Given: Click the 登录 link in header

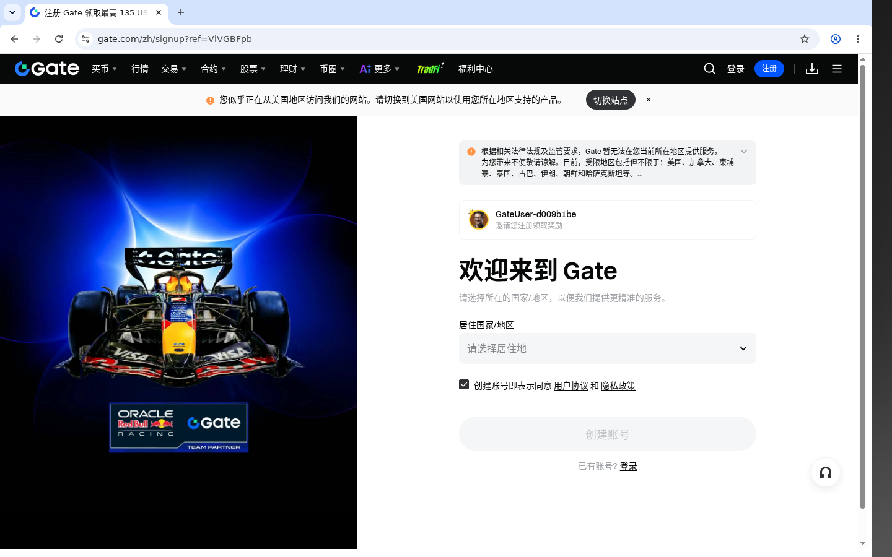Looking at the screenshot, I should [x=736, y=69].
